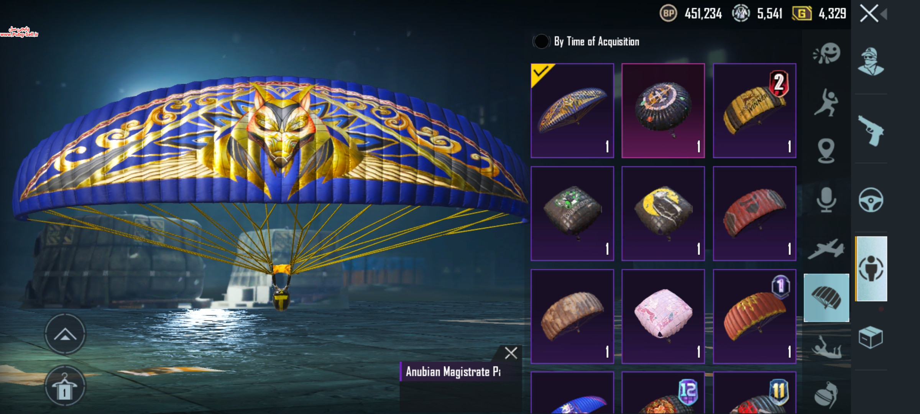Image resolution: width=920 pixels, height=414 pixels.
Task: Tap the gold G currency balance
Action: tap(819, 14)
